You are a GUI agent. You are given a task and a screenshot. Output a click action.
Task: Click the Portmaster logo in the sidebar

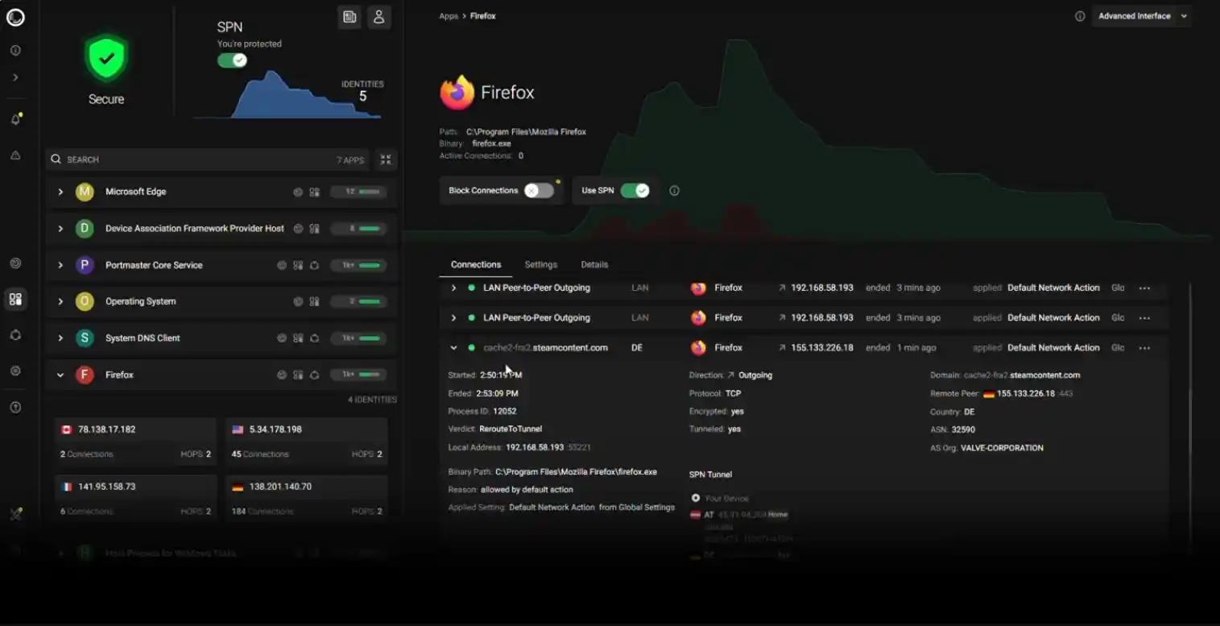15,17
